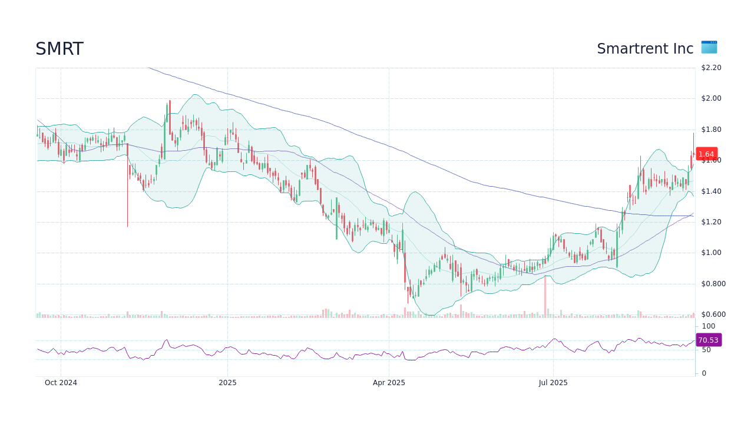Image resolution: width=754 pixels, height=424 pixels.
Task: Select the Smartrent Inc company name
Action: click(x=644, y=48)
